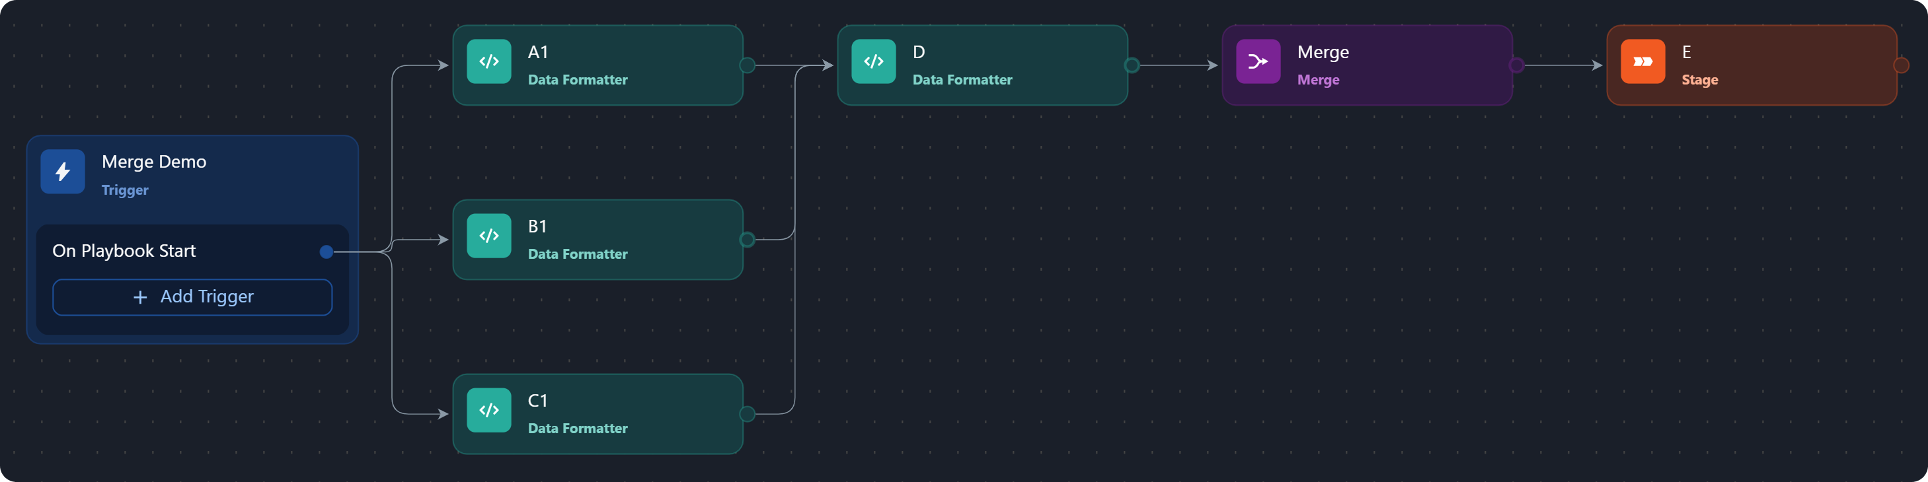Select the C1 Data Formatter node label
1928x482 pixels.
pyautogui.click(x=537, y=401)
